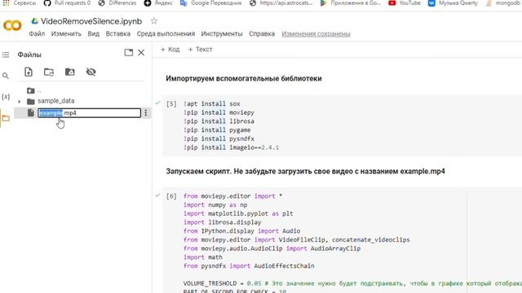Click the line !pip install pysndfx
Screen dimensions: 522x293
[x=219, y=138]
